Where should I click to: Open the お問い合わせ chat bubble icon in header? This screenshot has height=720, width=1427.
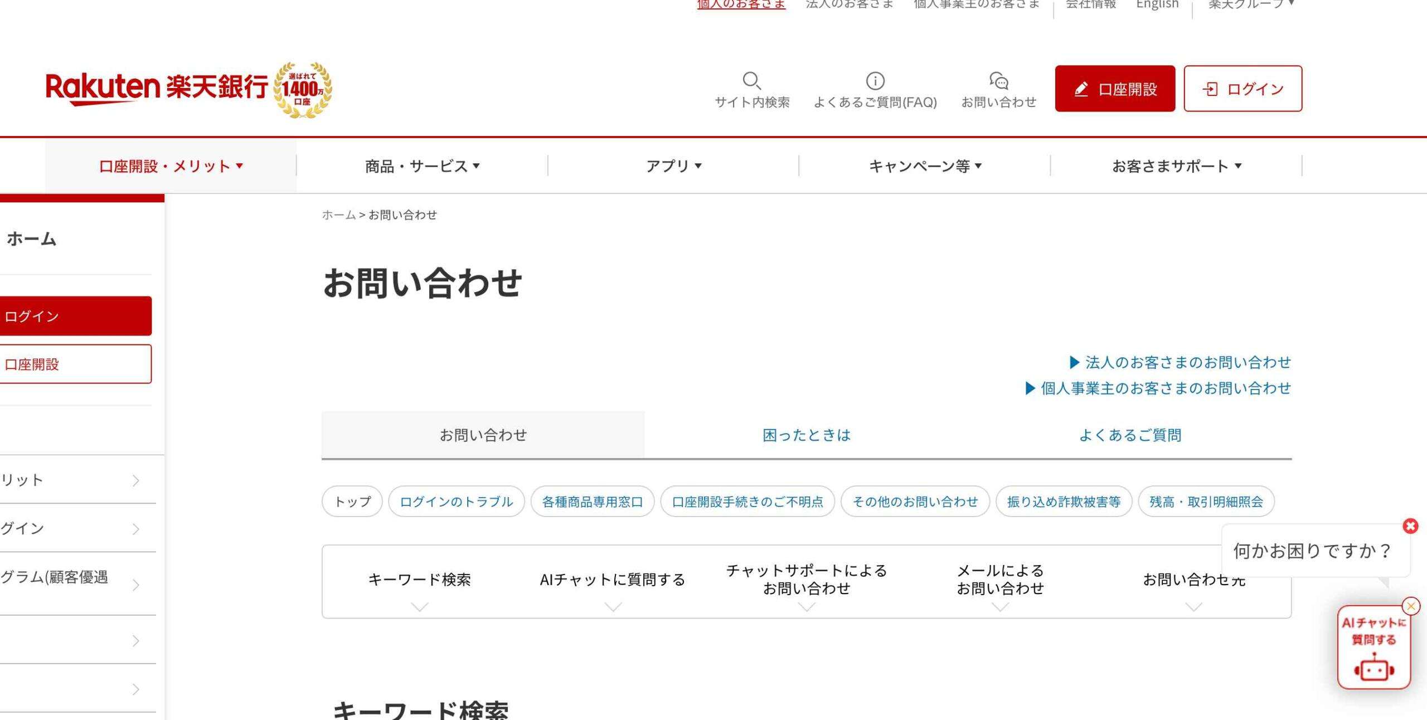tap(998, 81)
